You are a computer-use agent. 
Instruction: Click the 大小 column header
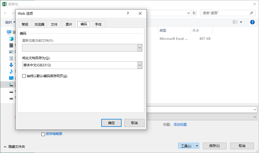[196, 31]
